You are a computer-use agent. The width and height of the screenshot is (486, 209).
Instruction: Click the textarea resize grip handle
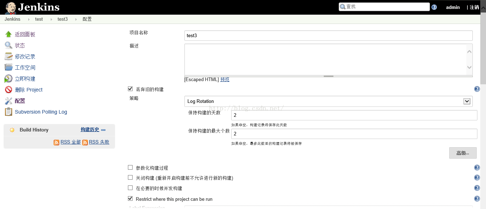pos(328,76)
